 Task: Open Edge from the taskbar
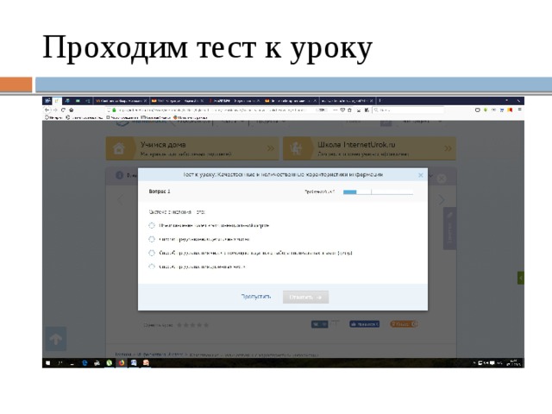[85, 363]
